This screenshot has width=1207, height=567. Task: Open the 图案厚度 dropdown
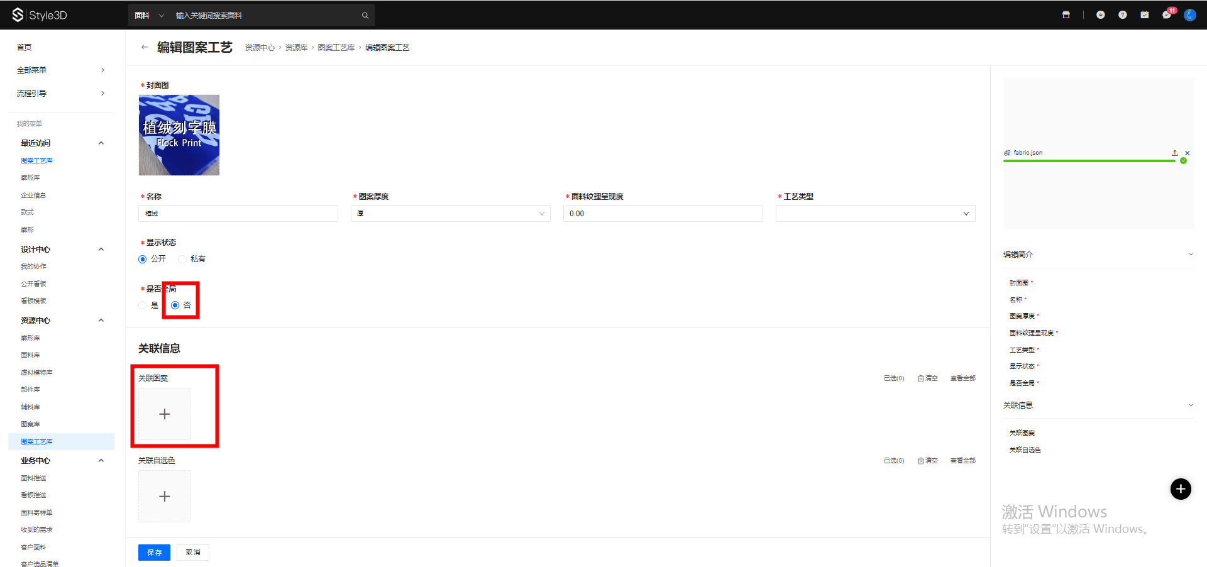pos(450,214)
